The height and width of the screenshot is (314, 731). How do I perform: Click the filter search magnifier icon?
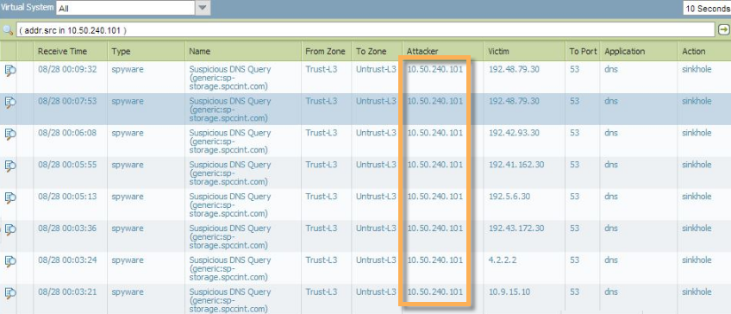coord(8,30)
